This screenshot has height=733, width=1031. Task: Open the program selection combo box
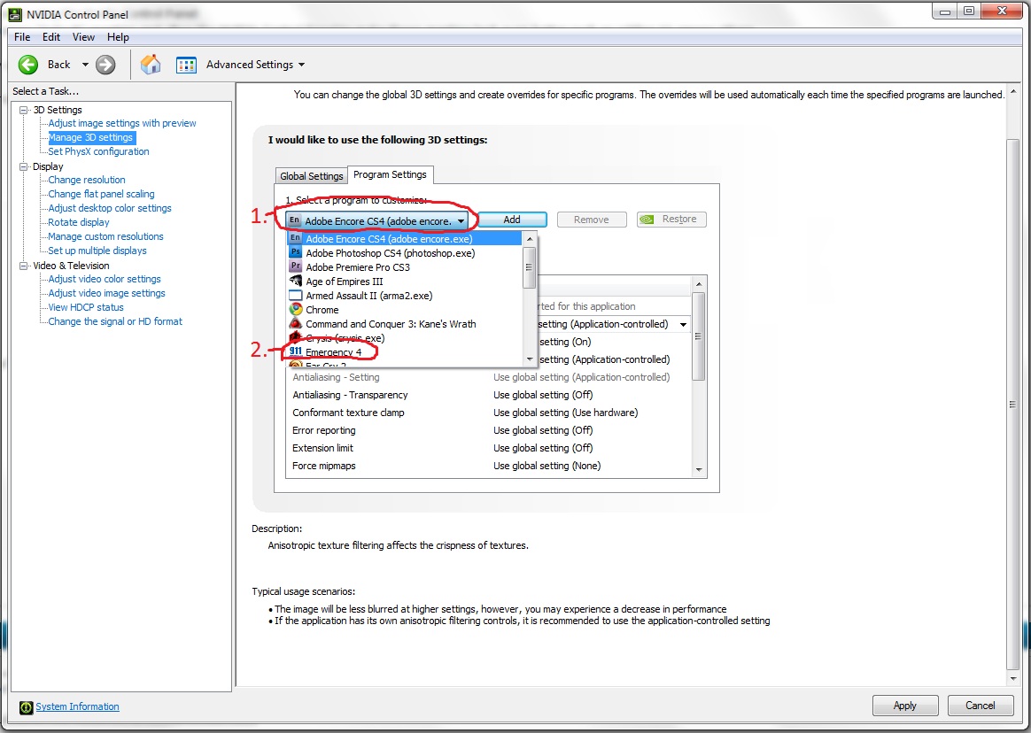coord(378,221)
